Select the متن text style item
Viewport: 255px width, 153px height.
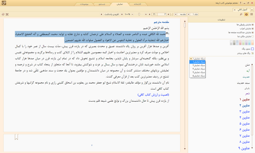point(247,65)
